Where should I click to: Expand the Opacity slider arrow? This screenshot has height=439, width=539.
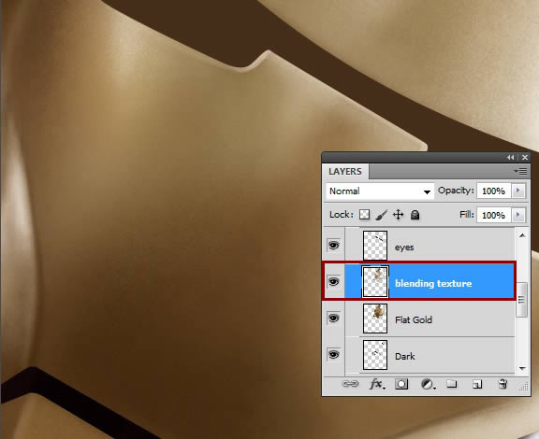[518, 191]
